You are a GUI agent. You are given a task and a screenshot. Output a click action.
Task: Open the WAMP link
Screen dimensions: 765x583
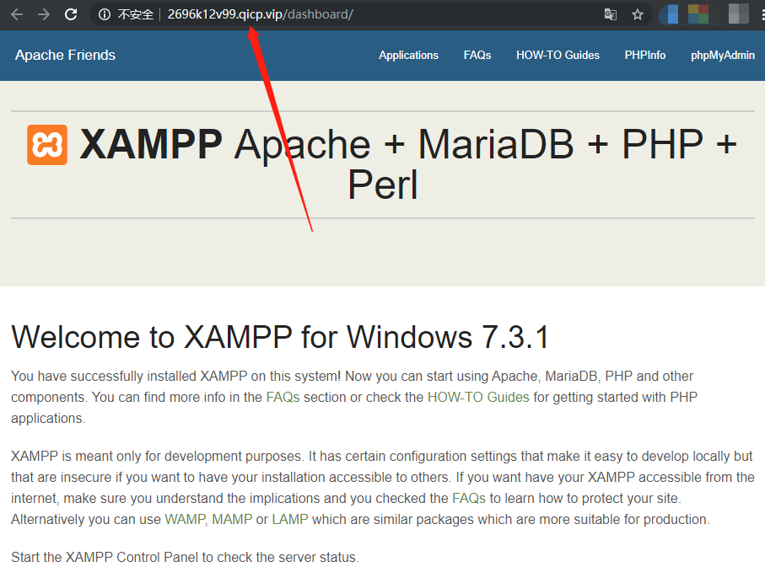click(185, 519)
